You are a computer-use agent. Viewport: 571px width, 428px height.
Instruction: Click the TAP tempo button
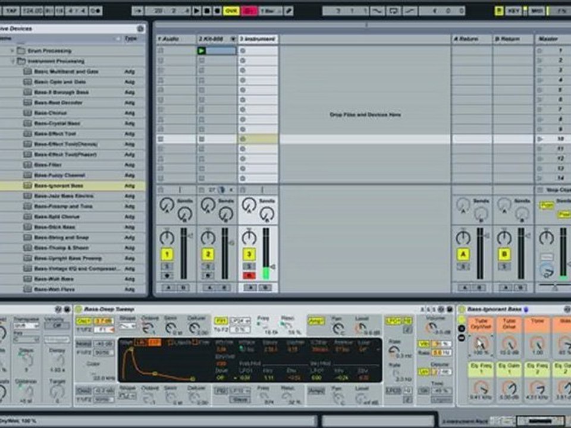(10, 11)
